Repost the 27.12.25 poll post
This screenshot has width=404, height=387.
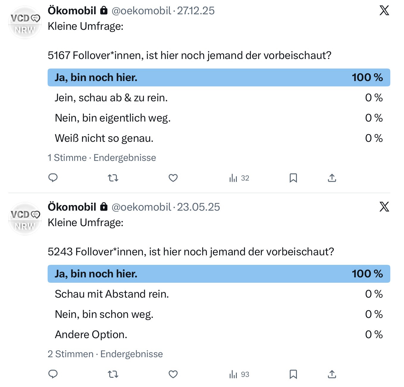(x=113, y=178)
